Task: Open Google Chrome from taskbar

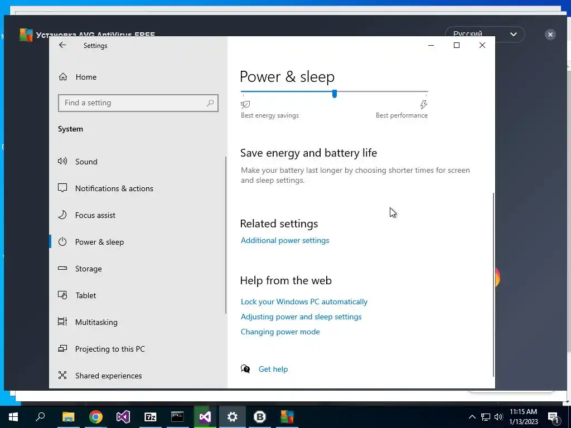Action: [x=96, y=417]
